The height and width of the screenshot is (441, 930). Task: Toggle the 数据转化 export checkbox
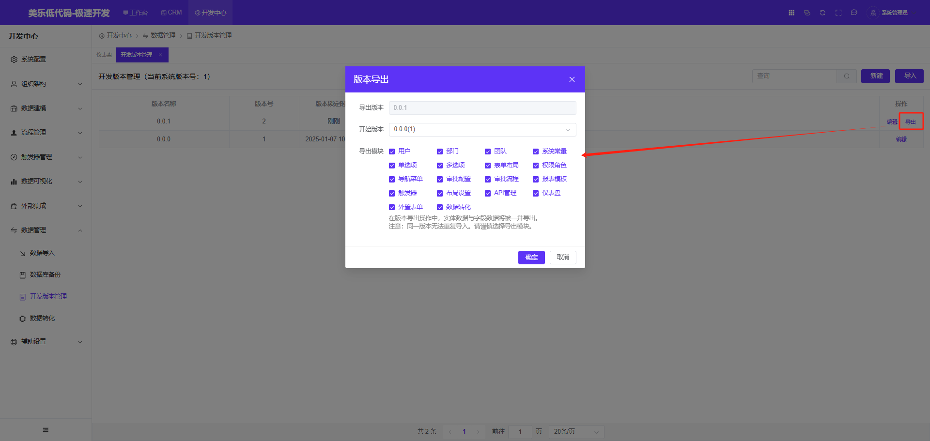click(440, 207)
